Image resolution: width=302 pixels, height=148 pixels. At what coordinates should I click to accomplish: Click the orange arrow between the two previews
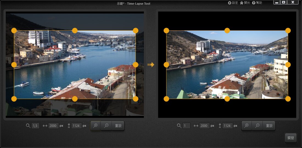151,65
